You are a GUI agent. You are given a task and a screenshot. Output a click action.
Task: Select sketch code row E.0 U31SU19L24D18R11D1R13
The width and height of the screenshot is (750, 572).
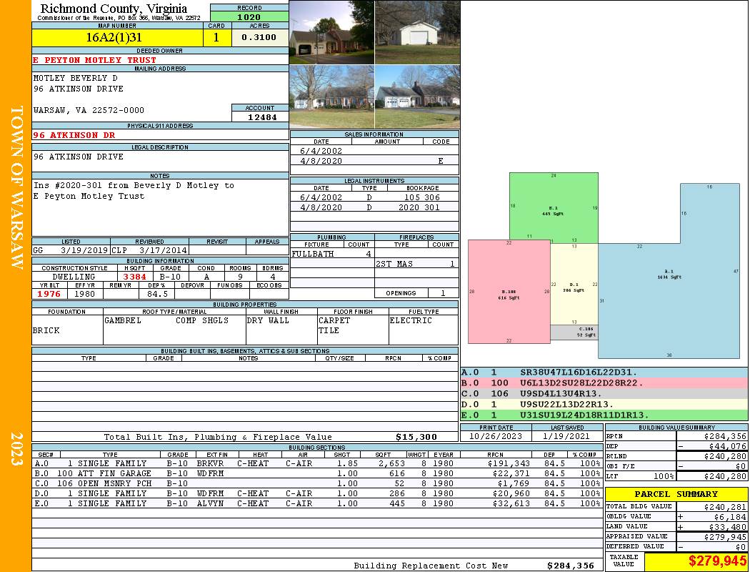604,415
